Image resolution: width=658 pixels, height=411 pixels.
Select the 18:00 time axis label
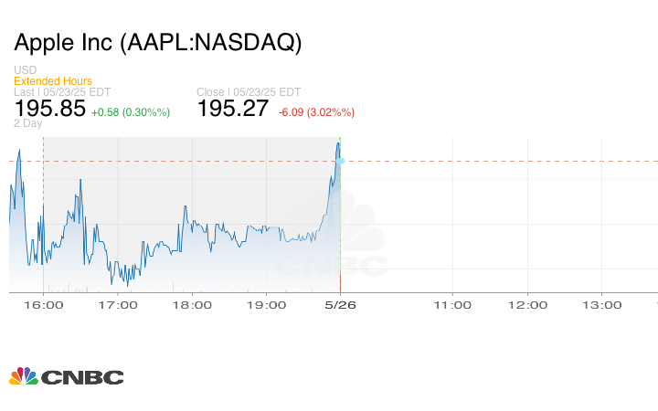tap(194, 305)
